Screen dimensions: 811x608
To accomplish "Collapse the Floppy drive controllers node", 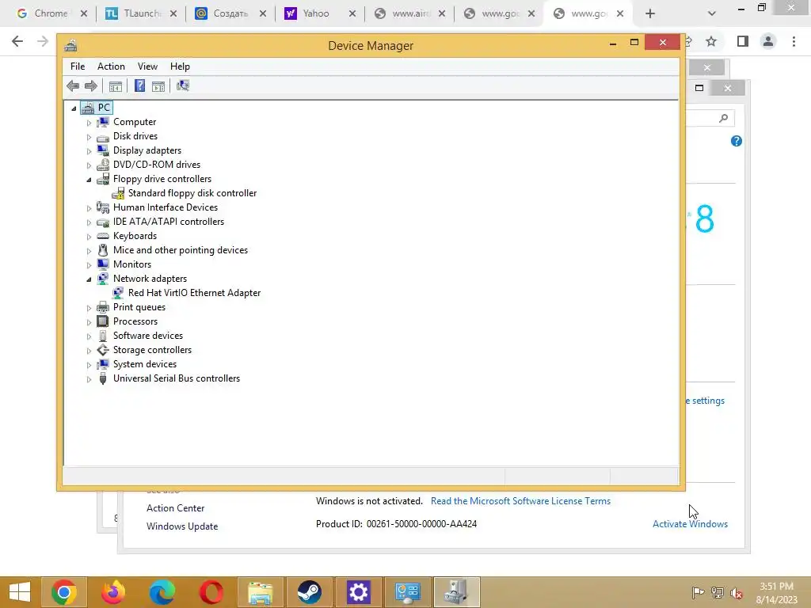I will point(89,180).
